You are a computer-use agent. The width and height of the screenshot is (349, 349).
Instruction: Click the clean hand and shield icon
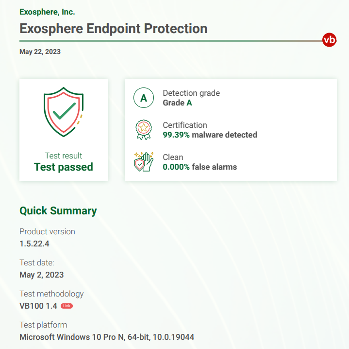click(144, 162)
